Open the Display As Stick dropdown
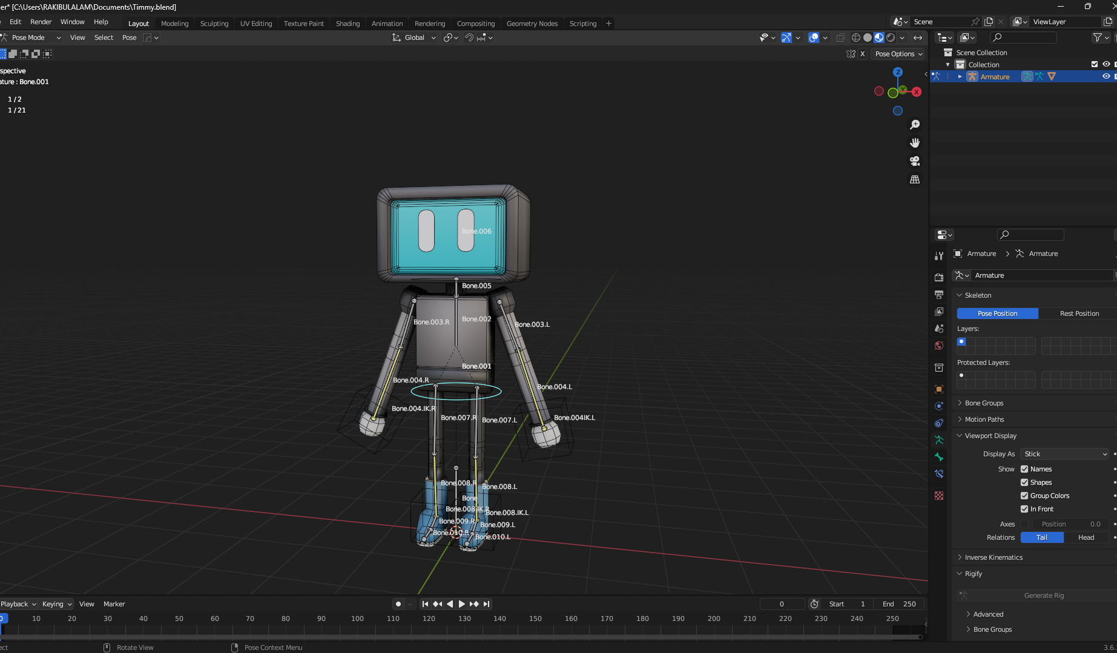The image size is (1117, 653). click(1065, 454)
